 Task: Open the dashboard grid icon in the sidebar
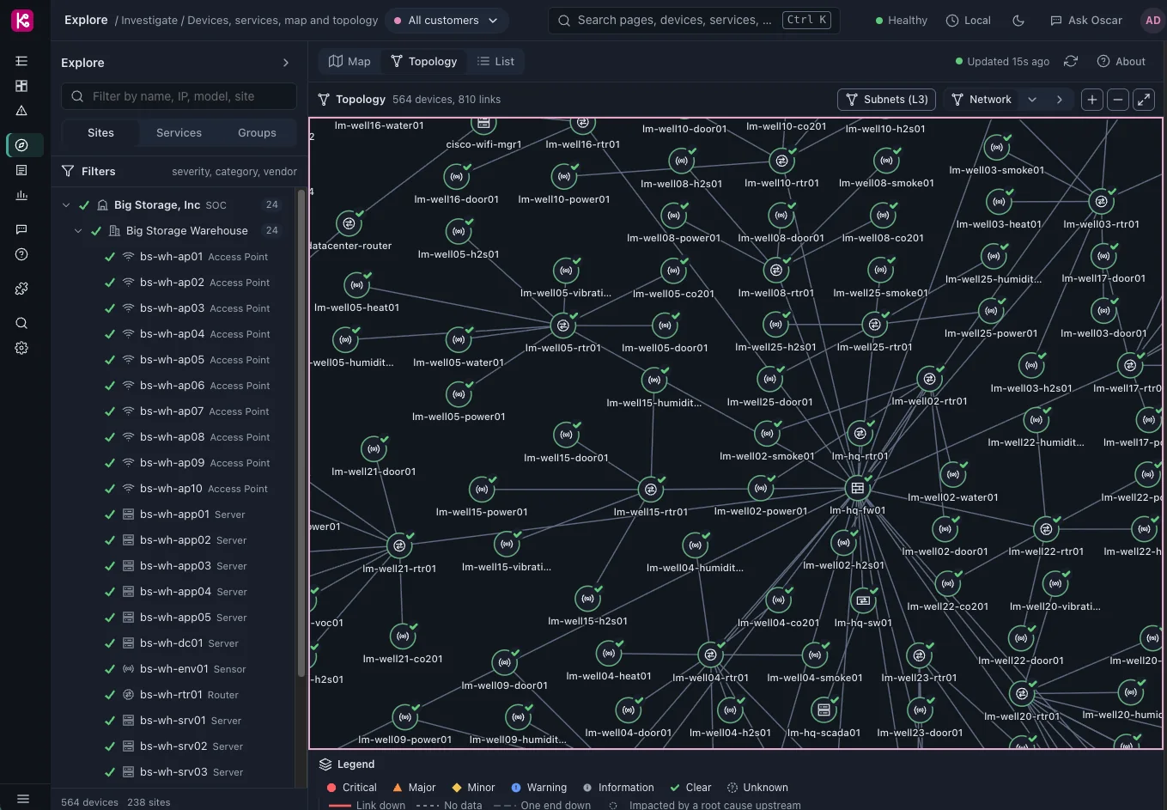[x=21, y=86]
